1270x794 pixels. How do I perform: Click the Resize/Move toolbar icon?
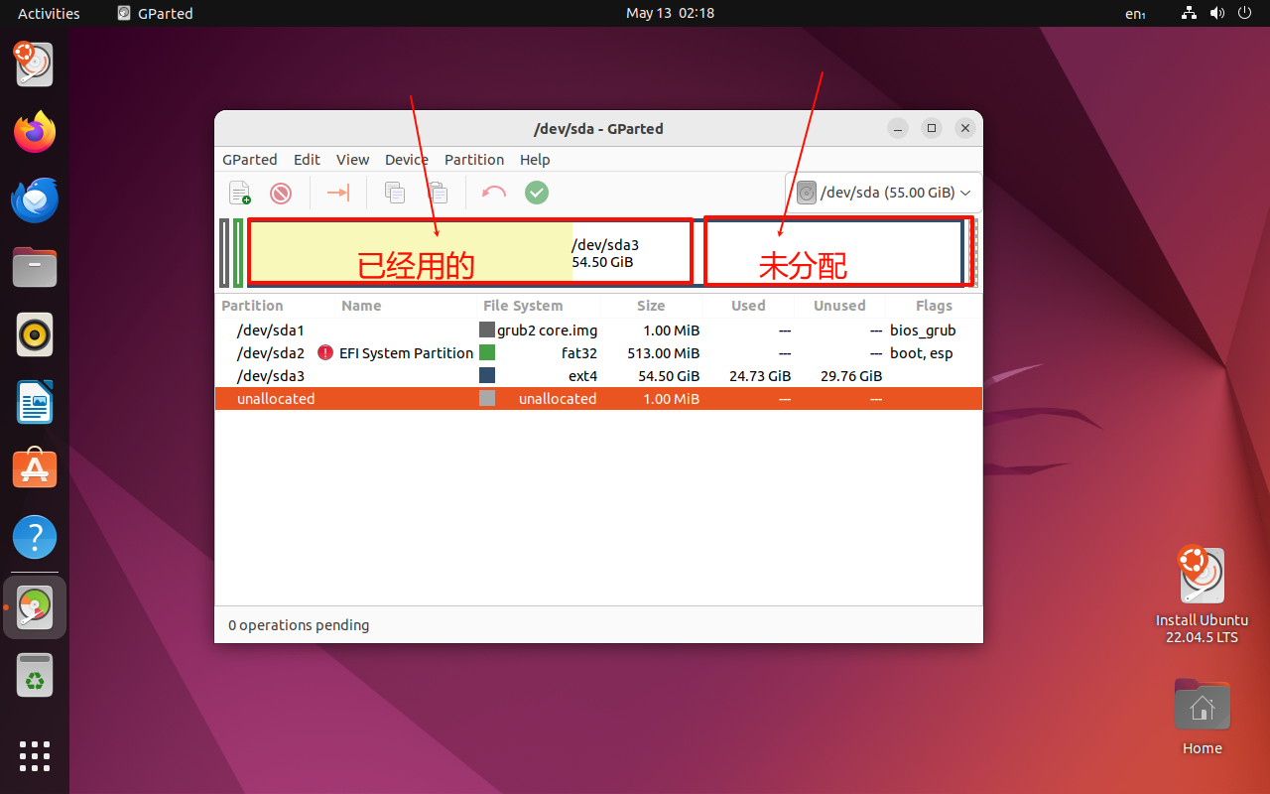click(x=338, y=193)
